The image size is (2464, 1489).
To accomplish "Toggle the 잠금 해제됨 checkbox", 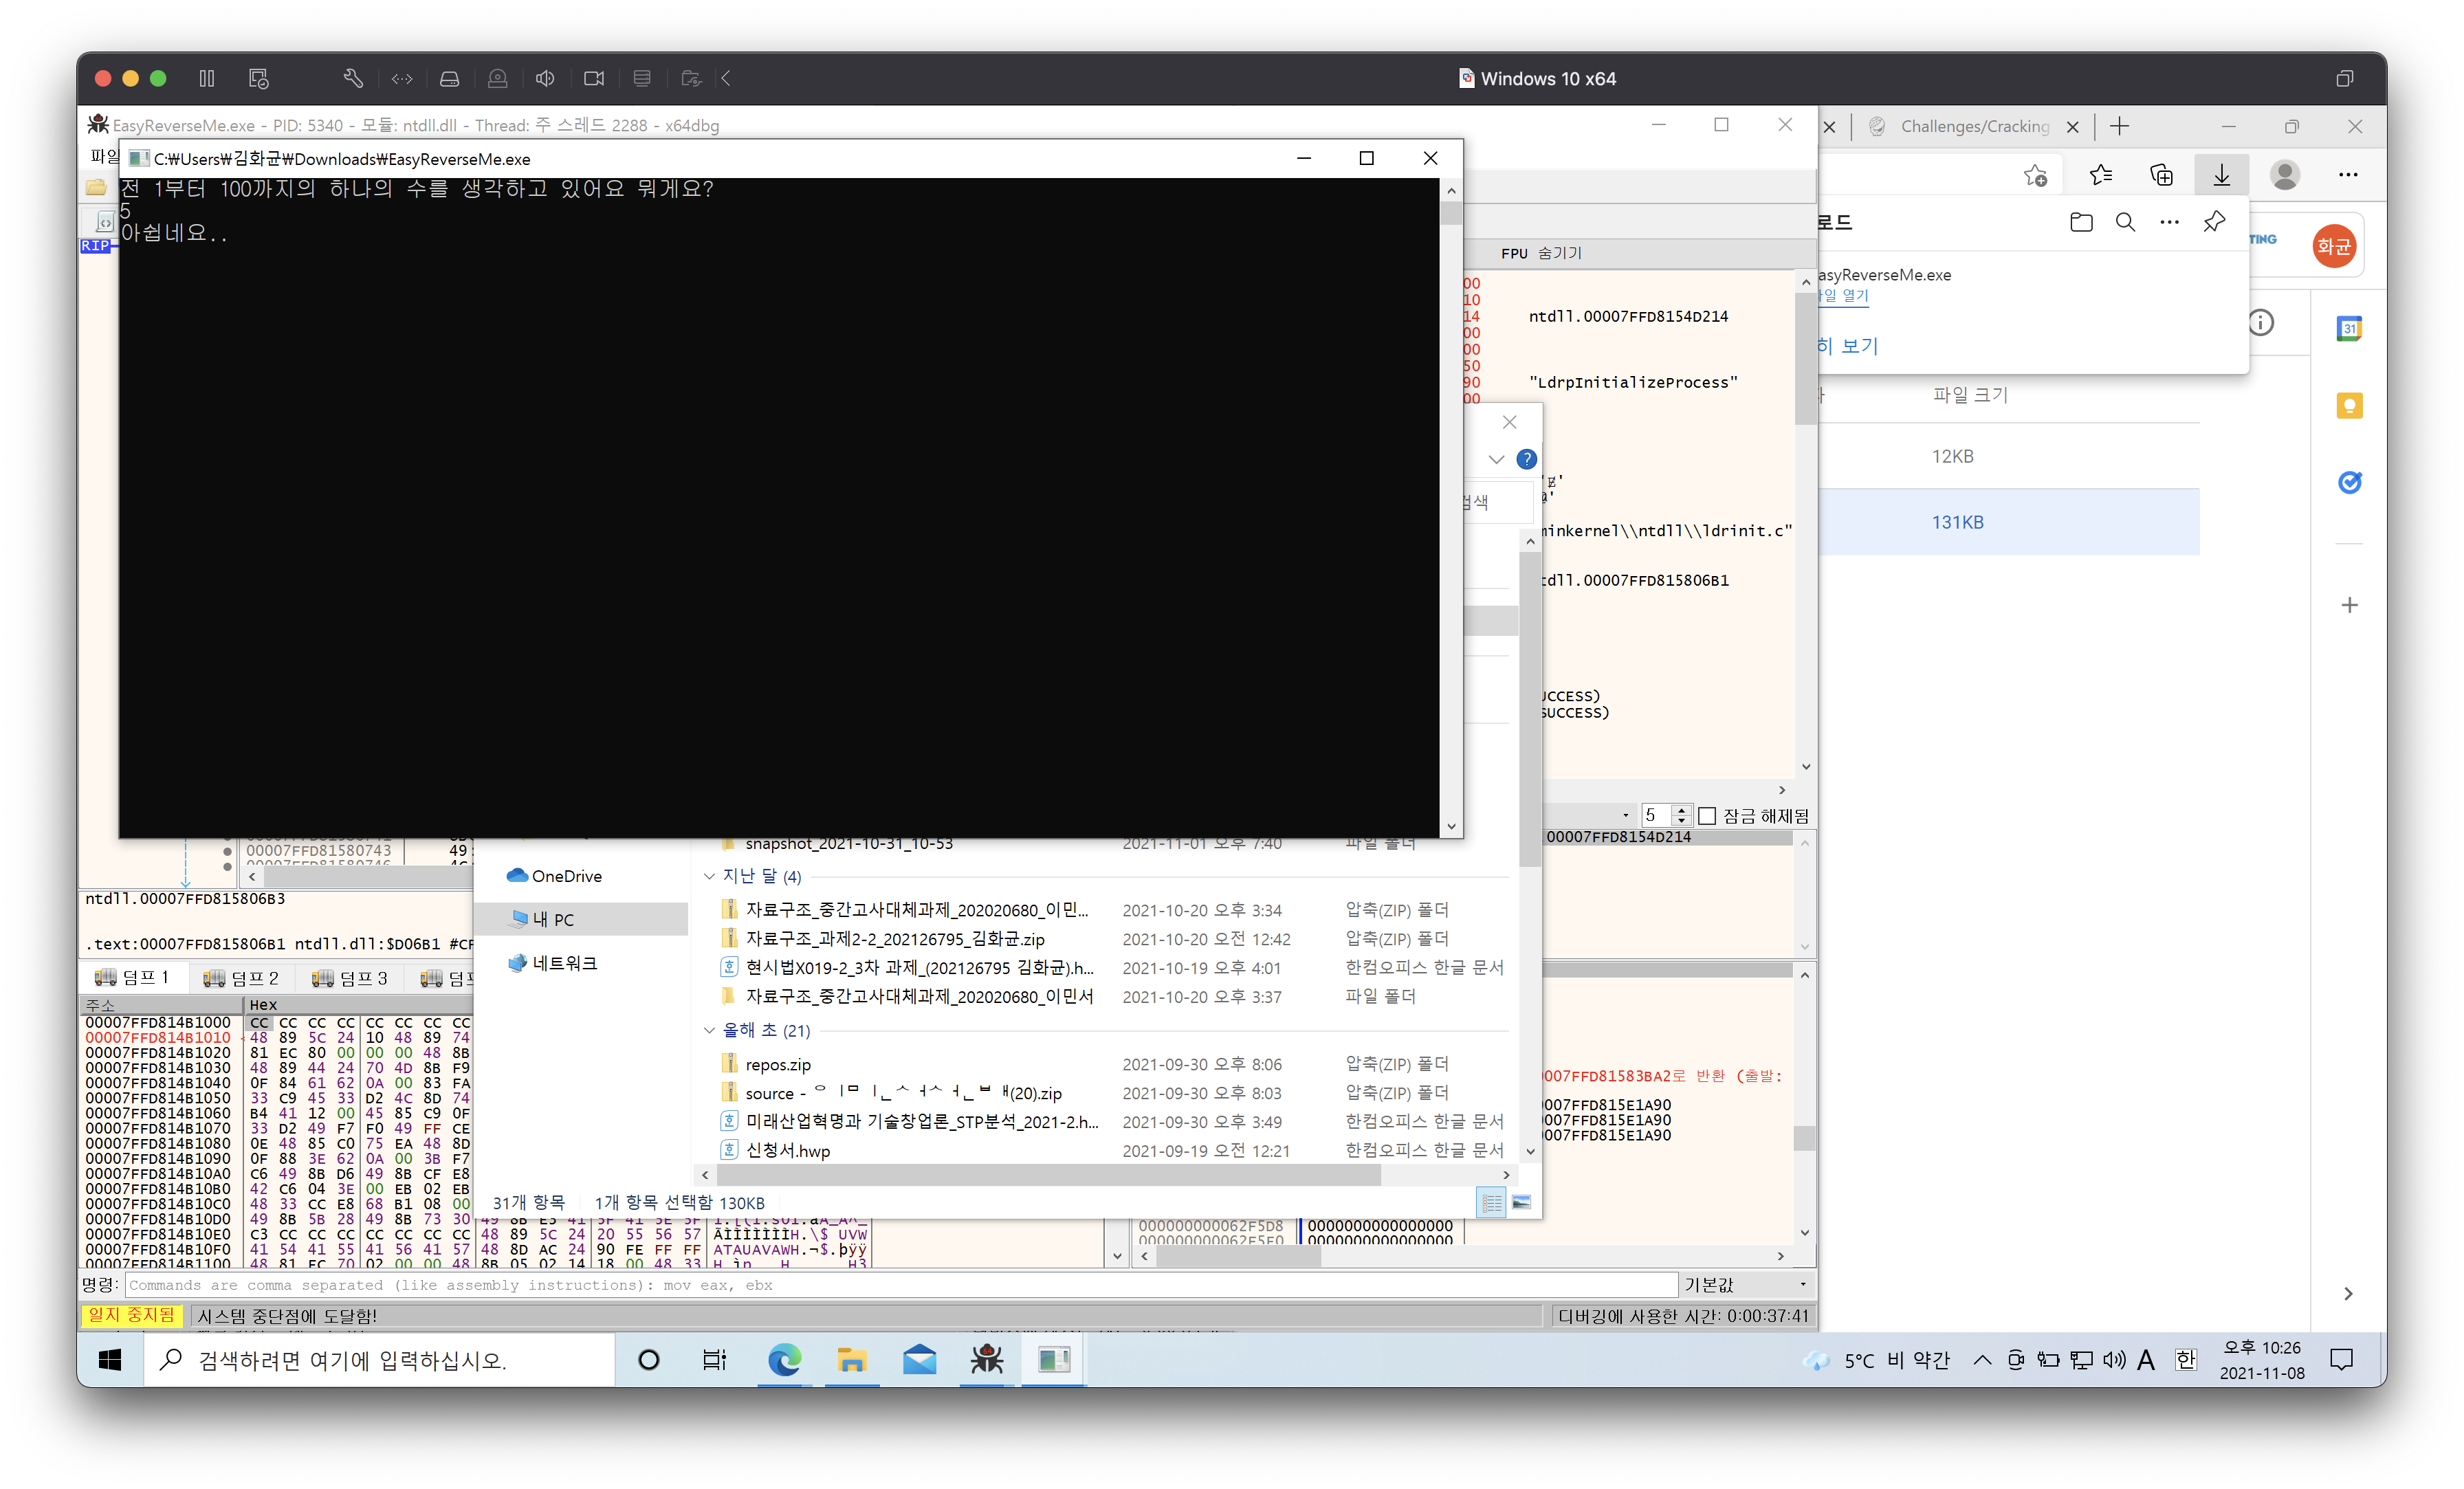I will coord(1707,816).
